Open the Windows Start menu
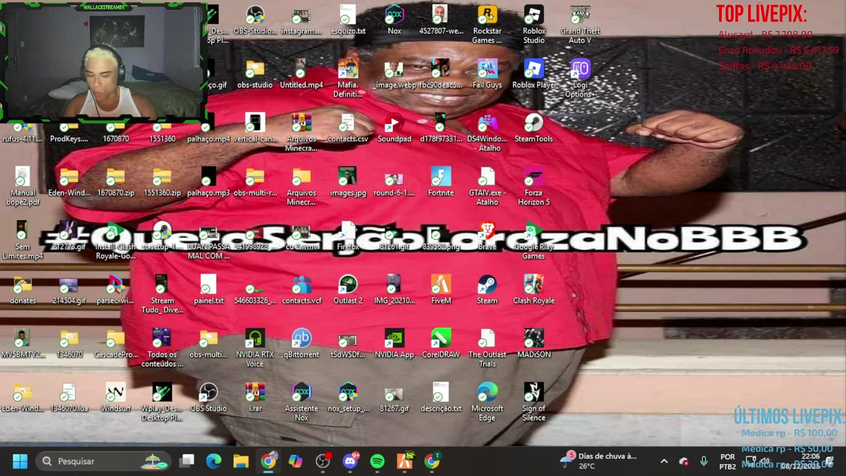This screenshot has height=476, width=846. [20, 461]
